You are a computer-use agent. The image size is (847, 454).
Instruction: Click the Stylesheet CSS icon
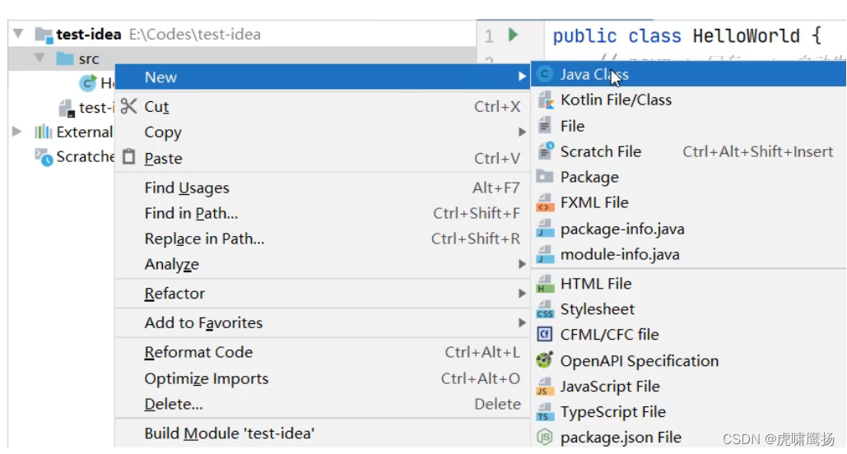[545, 309]
